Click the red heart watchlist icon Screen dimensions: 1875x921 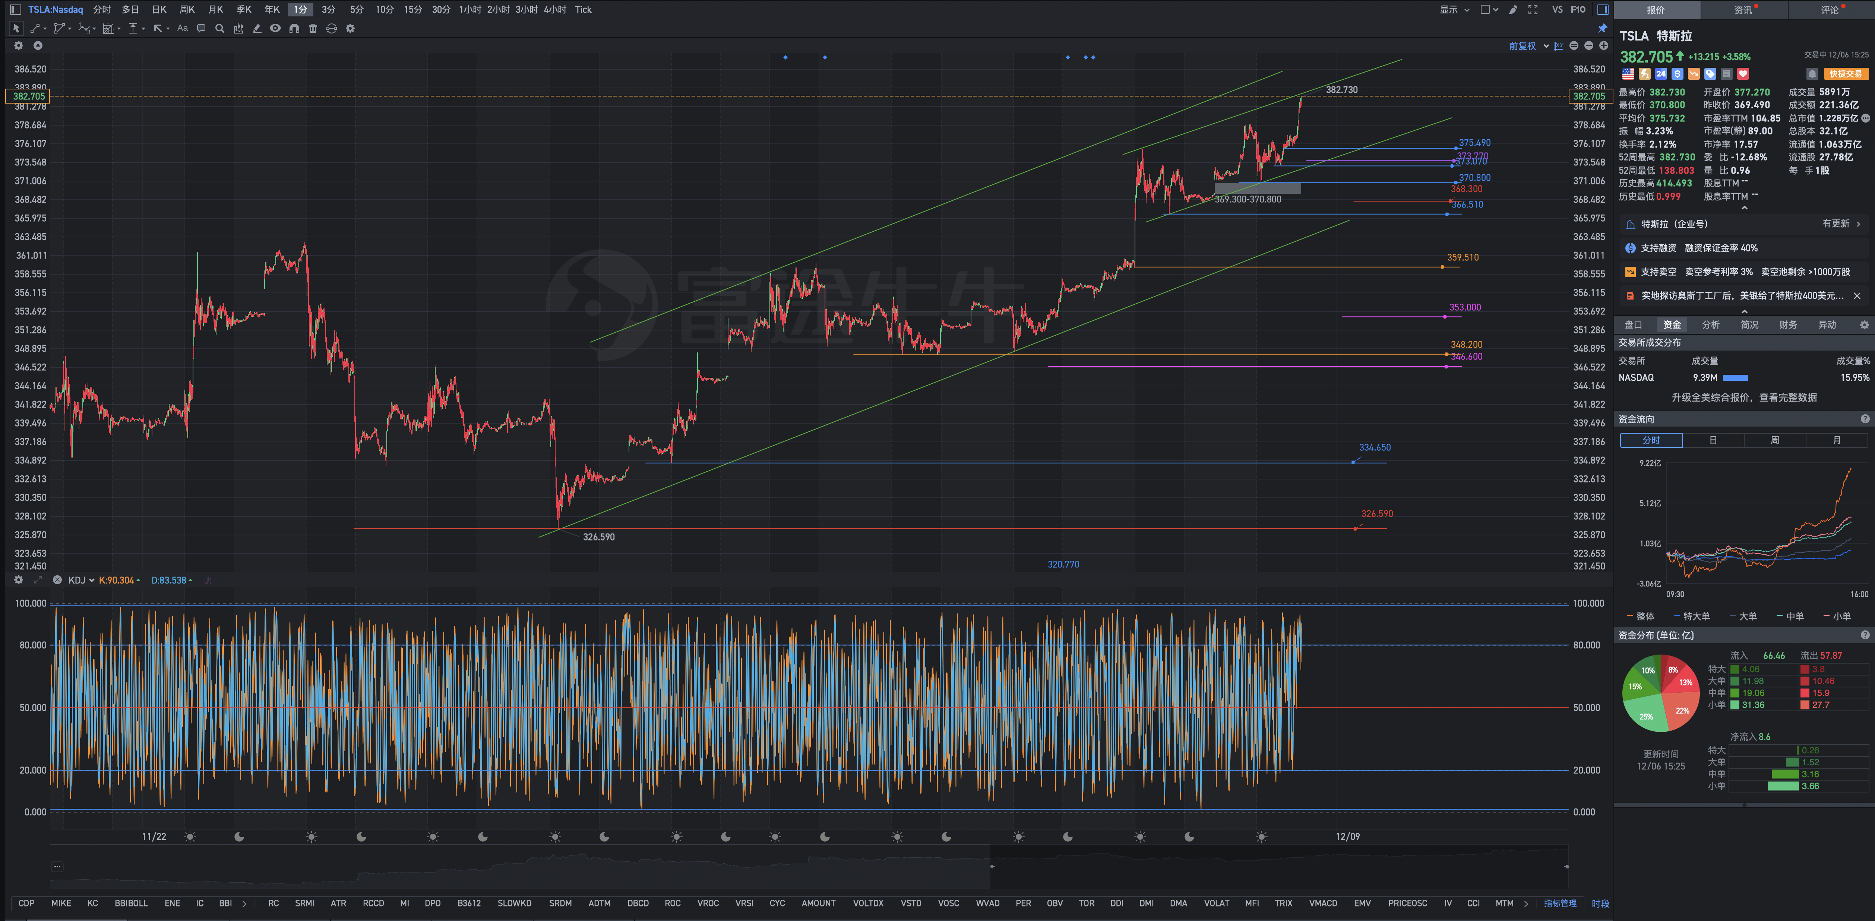click(1742, 73)
